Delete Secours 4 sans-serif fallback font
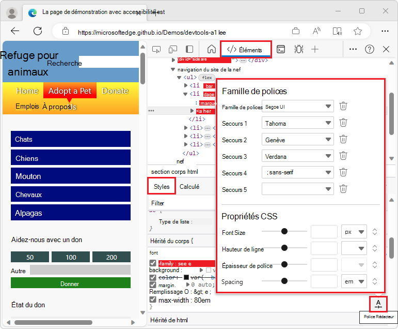Viewport: 398px width, 329px height. pyautogui.click(x=343, y=172)
